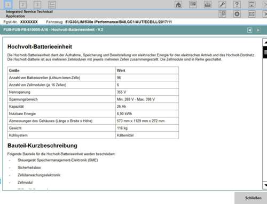Click the document copy icon beside gear

[222, 14]
